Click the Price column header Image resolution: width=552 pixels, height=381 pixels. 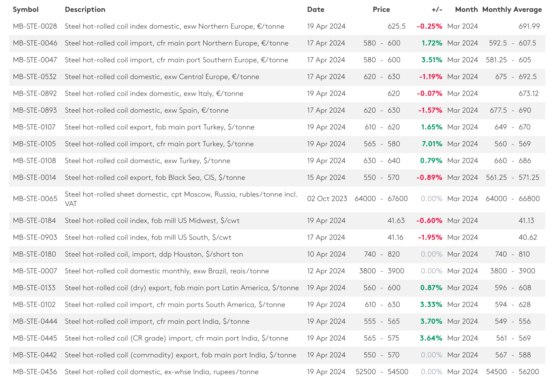(x=381, y=9)
